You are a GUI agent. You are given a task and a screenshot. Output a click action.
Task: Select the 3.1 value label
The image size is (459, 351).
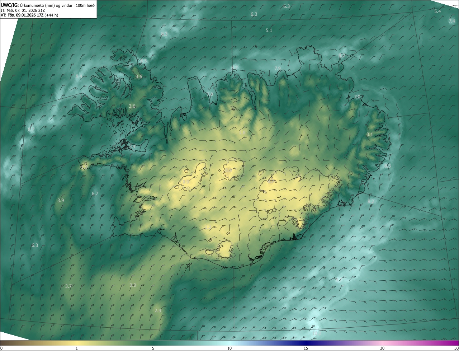[370, 135]
